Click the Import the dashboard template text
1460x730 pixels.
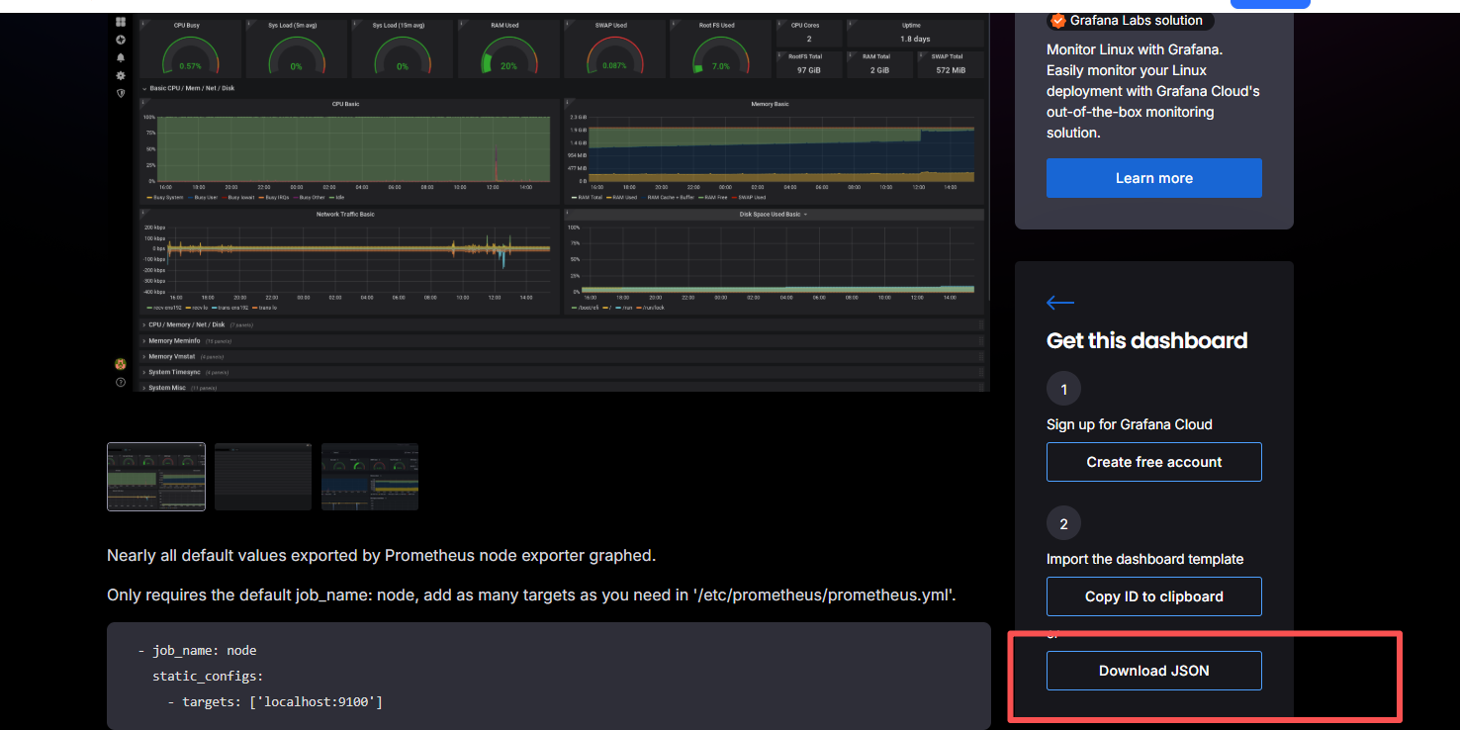[x=1145, y=559]
